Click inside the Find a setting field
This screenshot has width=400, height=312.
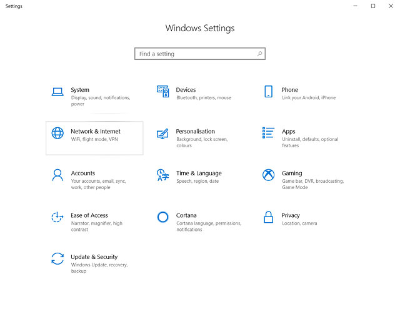click(194, 54)
